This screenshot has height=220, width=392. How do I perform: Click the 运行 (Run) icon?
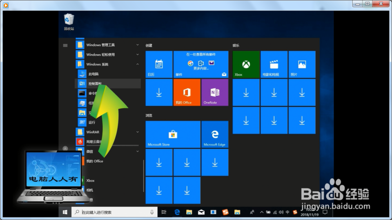(82, 122)
